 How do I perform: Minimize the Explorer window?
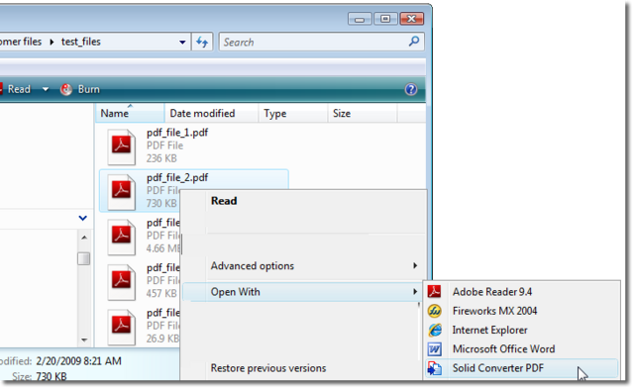point(360,19)
